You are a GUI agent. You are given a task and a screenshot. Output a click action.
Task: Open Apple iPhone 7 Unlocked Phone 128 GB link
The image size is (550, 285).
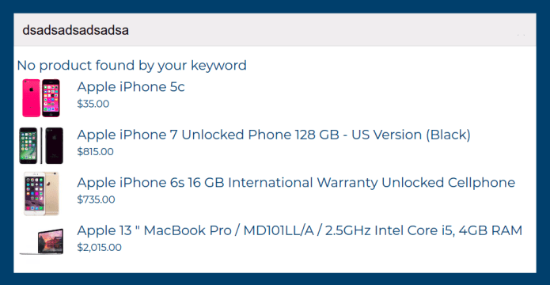[x=274, y=135]
